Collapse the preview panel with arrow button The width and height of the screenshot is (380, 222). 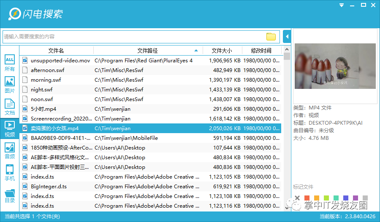coord(287,37)
